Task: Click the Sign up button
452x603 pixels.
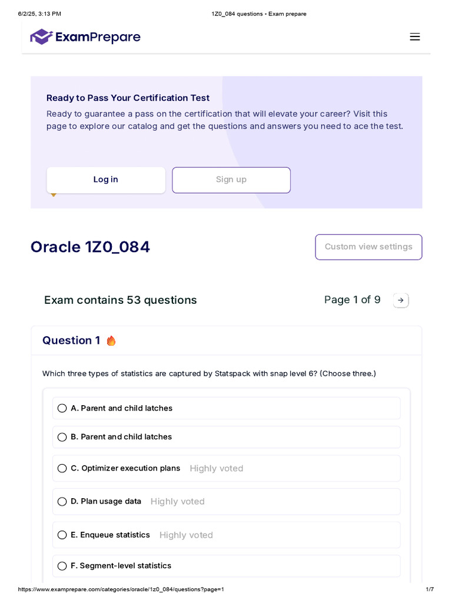Action: [x=231, y=180]
